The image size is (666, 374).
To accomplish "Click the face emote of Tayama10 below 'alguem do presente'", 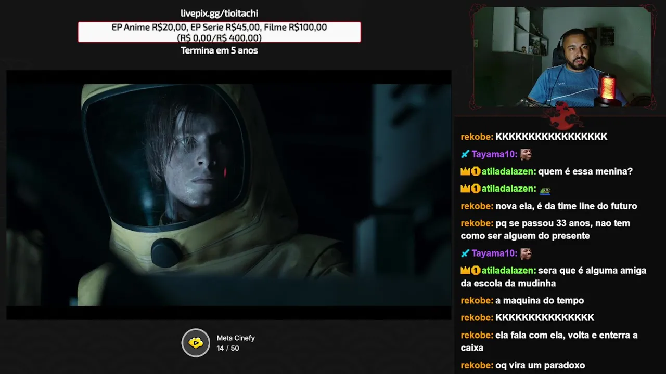I will [526, 253].
